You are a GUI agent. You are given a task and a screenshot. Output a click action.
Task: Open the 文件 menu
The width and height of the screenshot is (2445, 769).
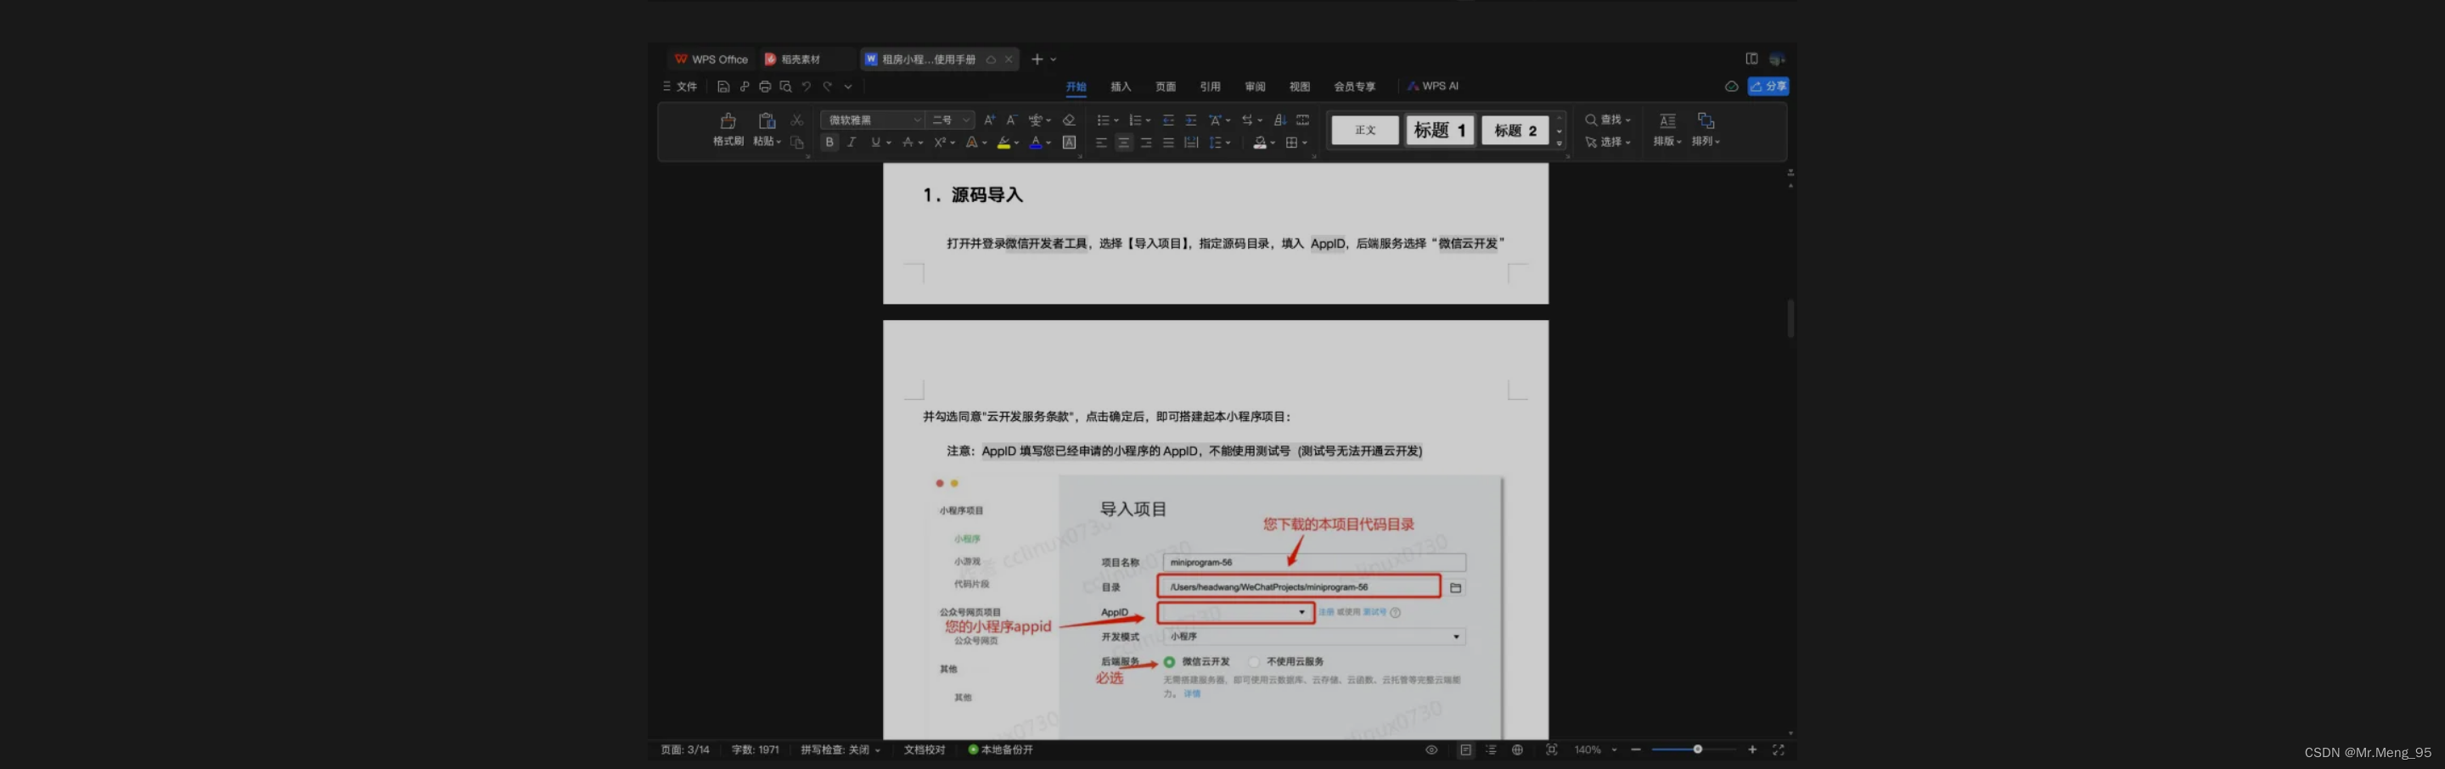click(x=681, y=87)
